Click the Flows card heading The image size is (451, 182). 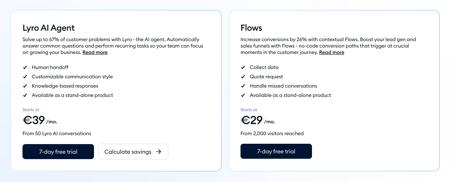pyautogui.click(x=251, y=28)
